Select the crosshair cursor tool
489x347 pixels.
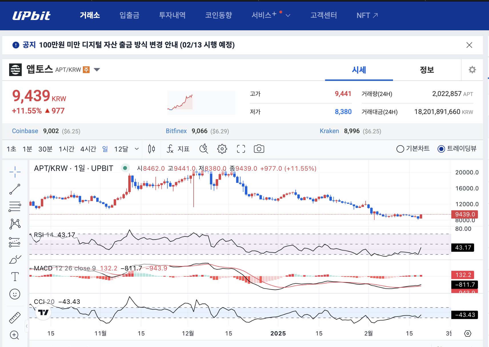tap(15, 172)
